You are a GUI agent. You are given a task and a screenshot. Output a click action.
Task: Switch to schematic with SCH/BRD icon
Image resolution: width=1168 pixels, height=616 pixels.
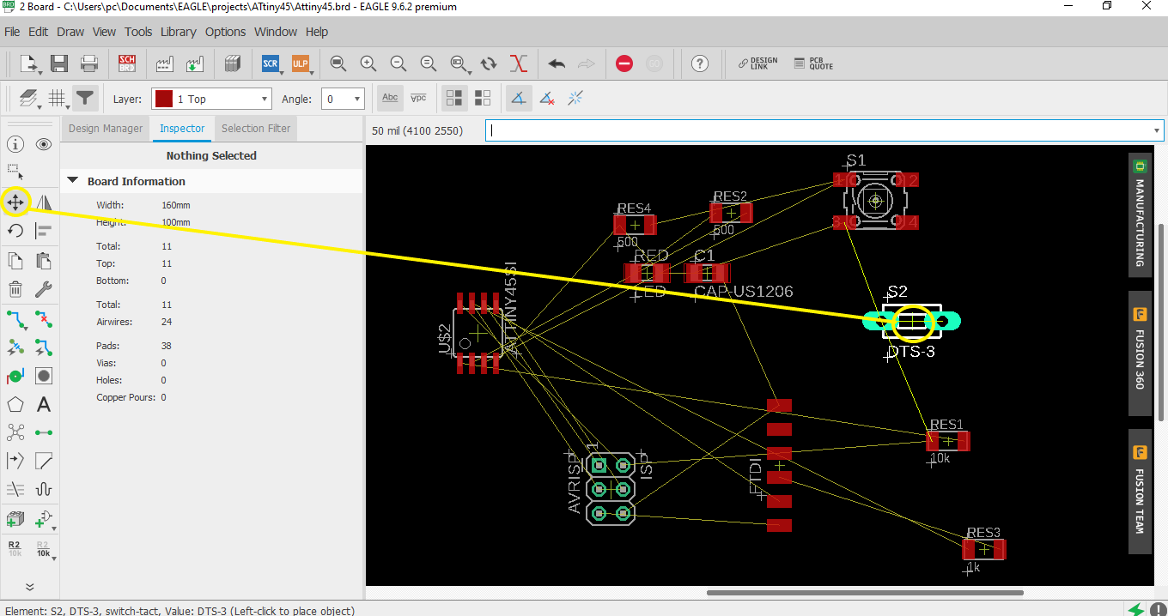[x=127, y=63]
